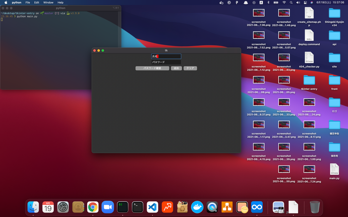
Task: Select the deploy.command file on desktop
Action: tap(309, 38)
